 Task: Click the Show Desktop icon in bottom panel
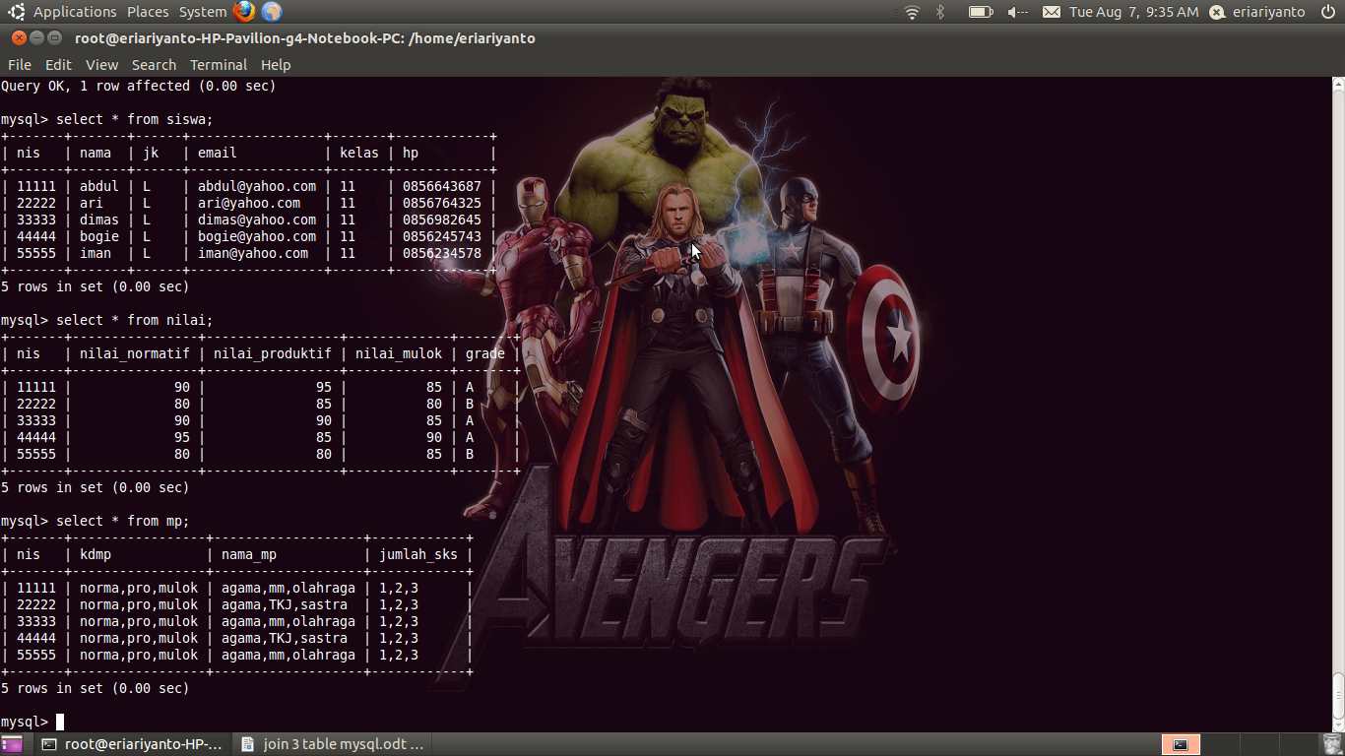click(12, 744)
